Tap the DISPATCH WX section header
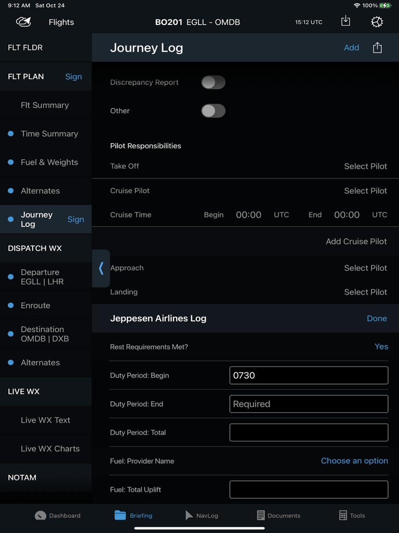 pyautogui.click(x=46, y=248)
